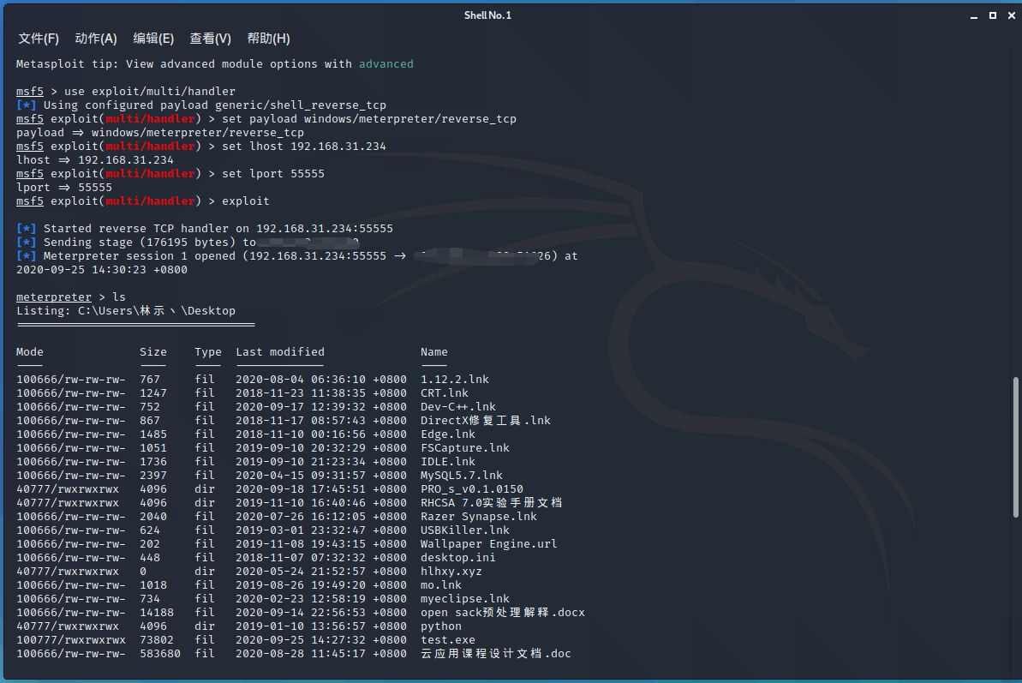
Task: Click the underlined 'meterpreter' prompt
Action: point(53,297)
